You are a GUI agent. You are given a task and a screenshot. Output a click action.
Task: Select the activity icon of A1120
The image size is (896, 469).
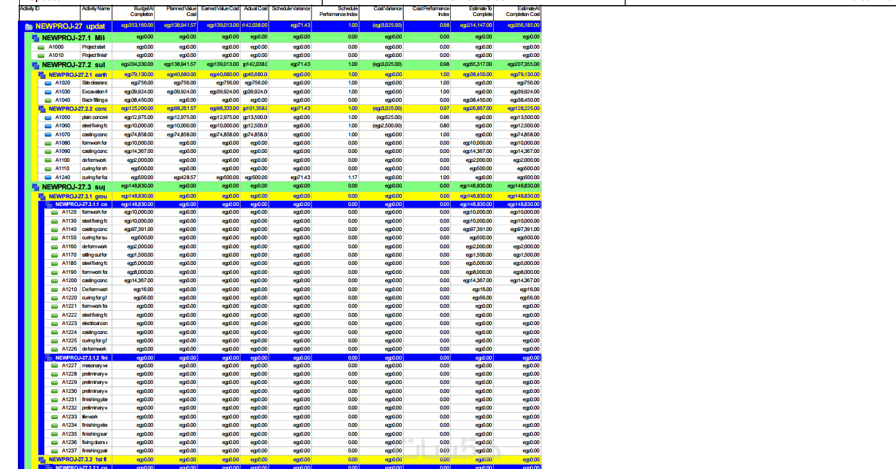point(54,212)
